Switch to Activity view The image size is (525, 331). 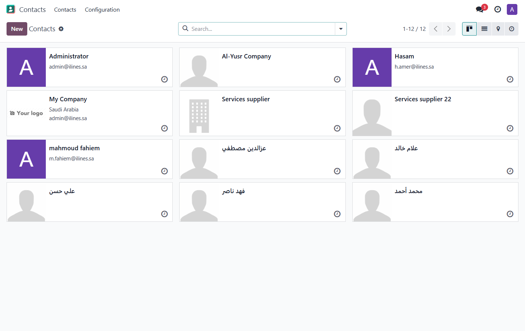(512, 29)
